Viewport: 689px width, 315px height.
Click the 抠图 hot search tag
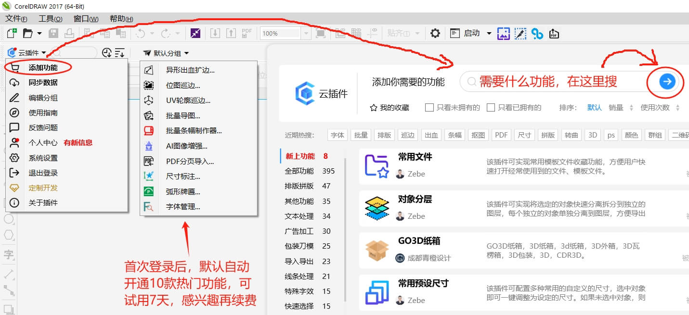(x=478, y=135)
